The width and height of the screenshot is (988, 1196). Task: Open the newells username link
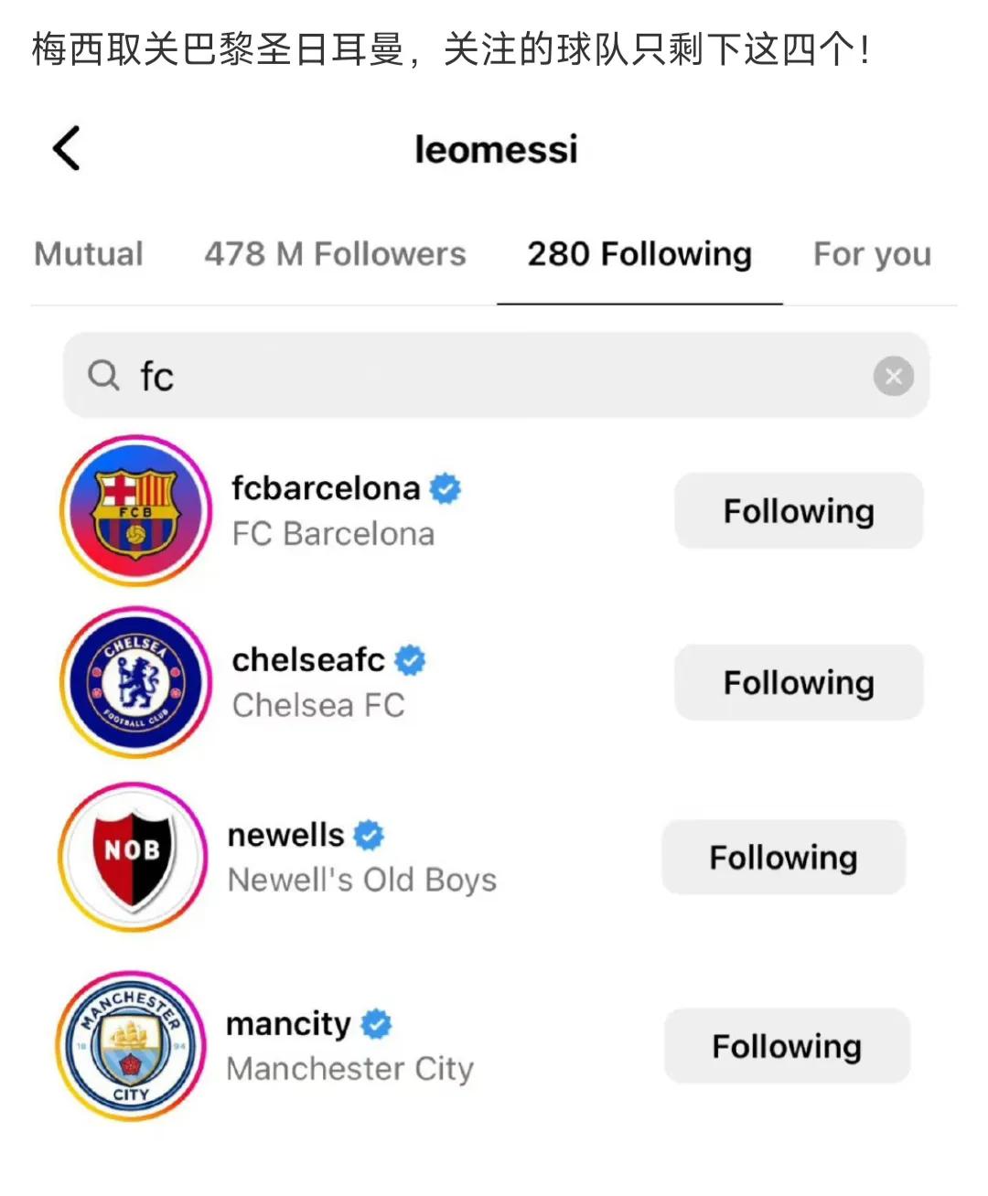tap(285, 835)
